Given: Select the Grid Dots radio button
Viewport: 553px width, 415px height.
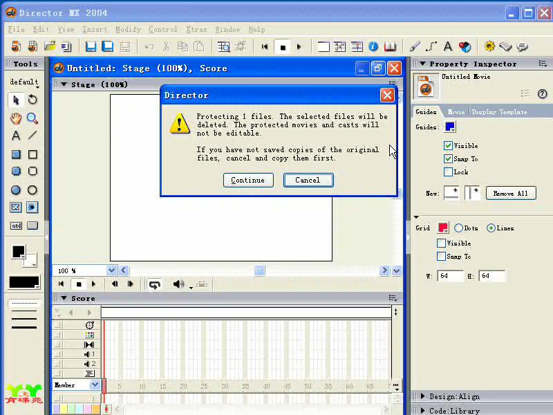Looking at the screenshot, I should click(458, 228).
